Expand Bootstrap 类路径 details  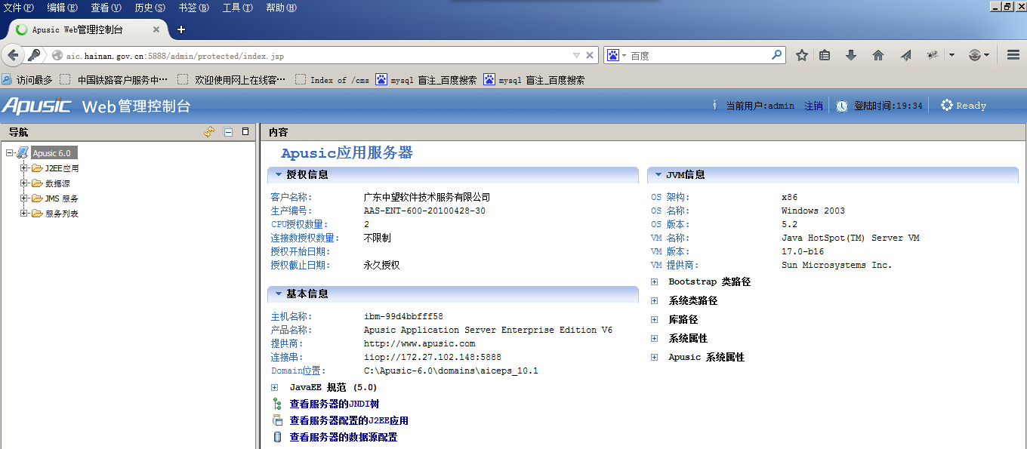click(655, 282)
